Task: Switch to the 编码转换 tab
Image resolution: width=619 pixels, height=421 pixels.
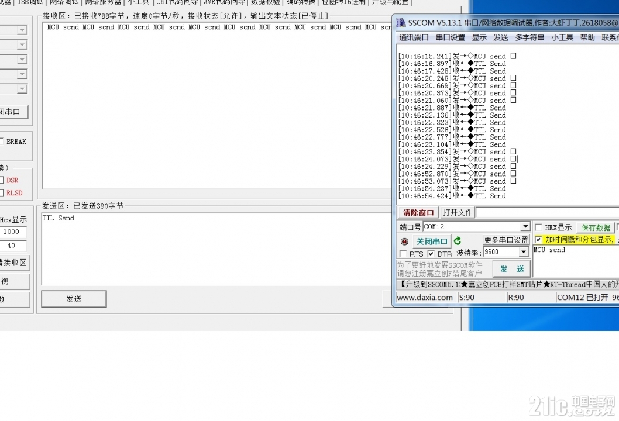Action: [301, 2]
